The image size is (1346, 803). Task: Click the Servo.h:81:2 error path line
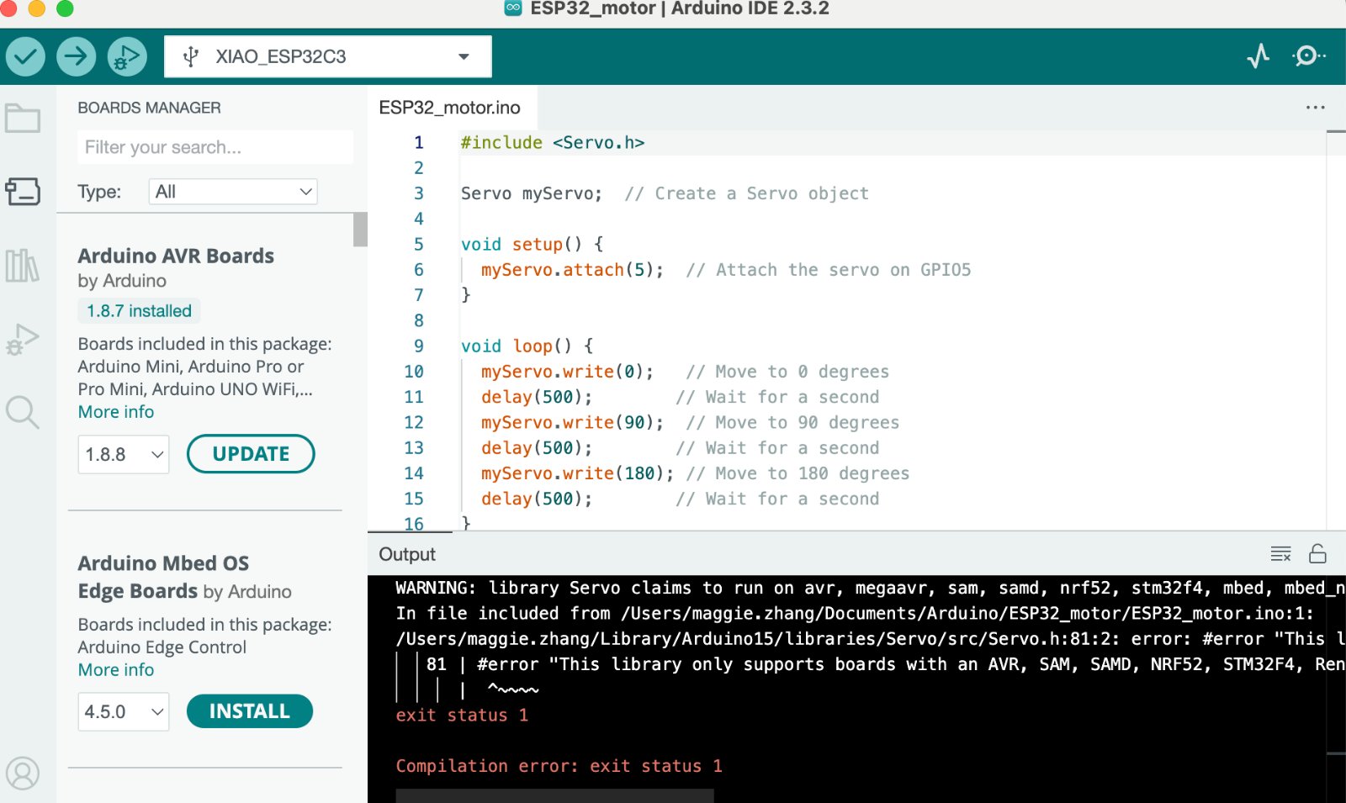click(871, 639)
